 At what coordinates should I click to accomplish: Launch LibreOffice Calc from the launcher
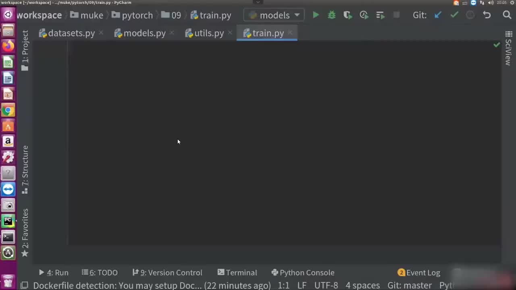coord(8,62)
